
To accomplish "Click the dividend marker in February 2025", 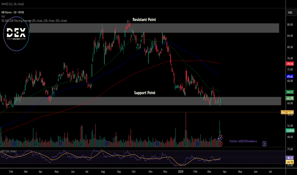I will click(198, 144).
